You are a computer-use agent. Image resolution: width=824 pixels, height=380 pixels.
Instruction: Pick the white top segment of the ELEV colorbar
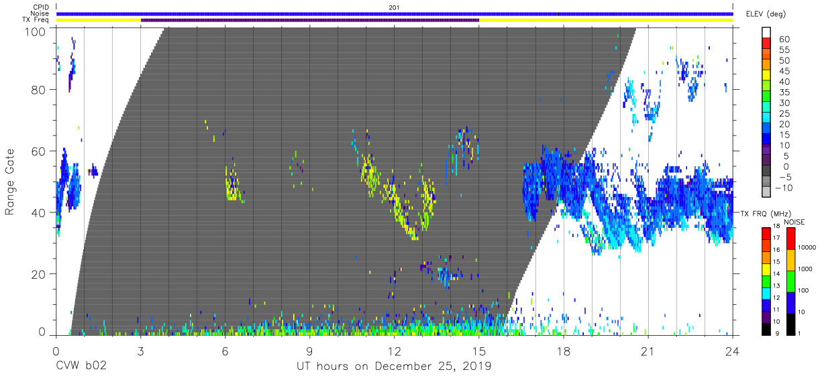pyautogui.click(x=767, y=31)
